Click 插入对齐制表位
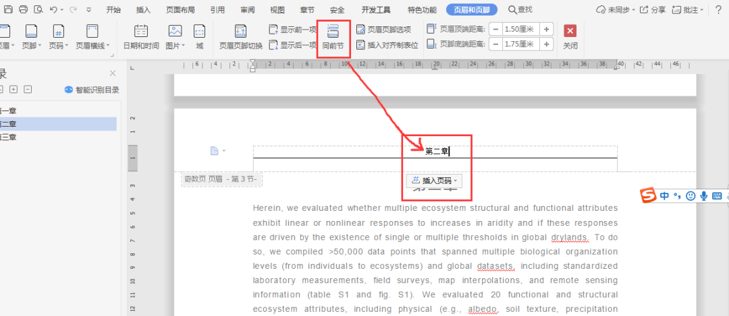Image resolution: width=729 pixels, height=316 pixels. (x=387, y=45)
